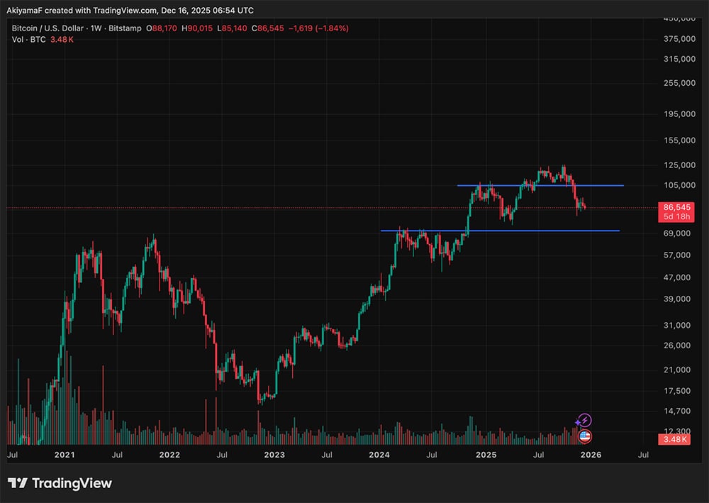Viewport: 709px width, 503px height.
Task: Click the 2026 time axis label
Action: tap(591, 455)
